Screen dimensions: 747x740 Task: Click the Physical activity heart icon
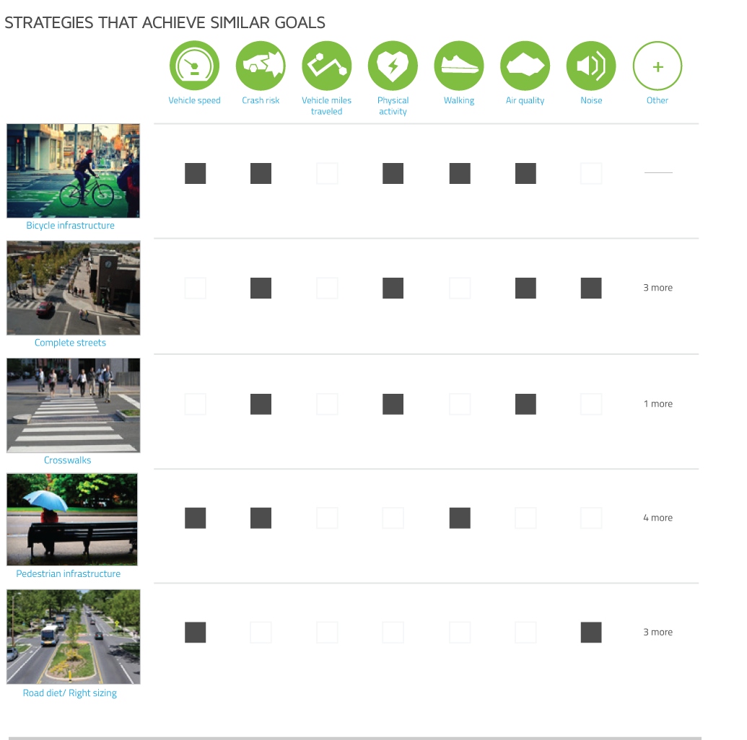393,66
